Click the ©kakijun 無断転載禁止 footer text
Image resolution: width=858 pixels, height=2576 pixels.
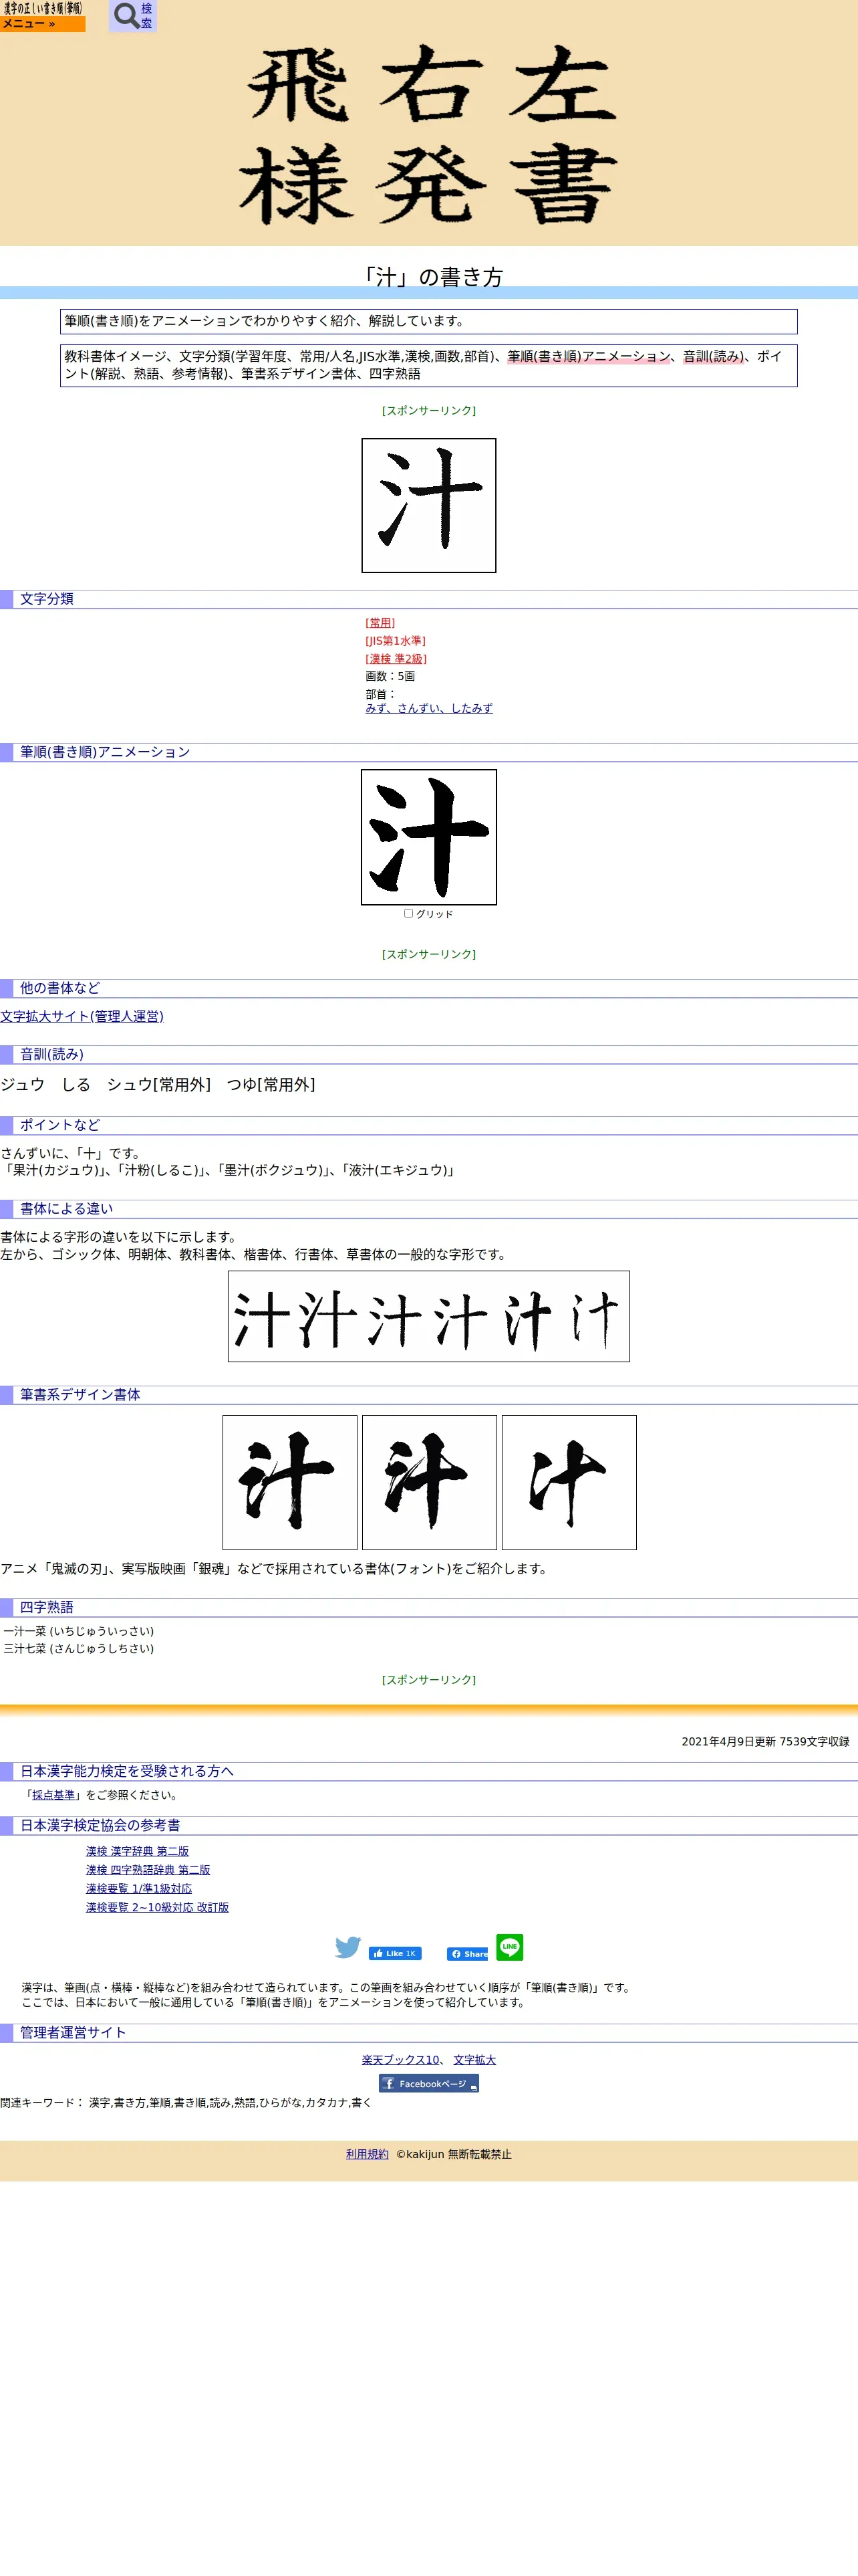(x=454, y=2154)
